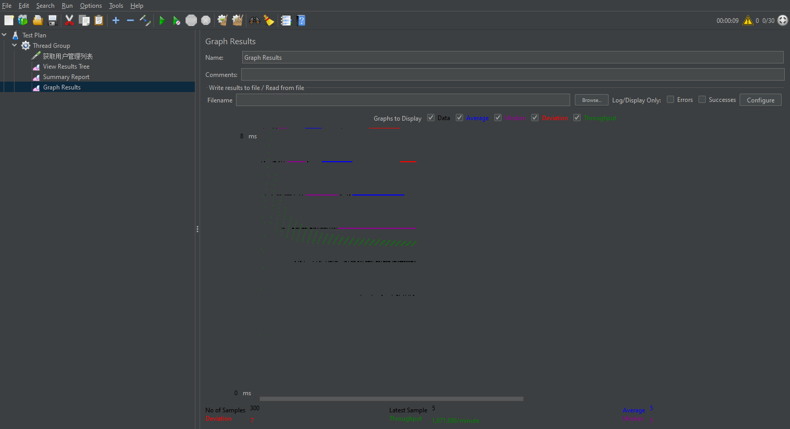Click the New test plan icon
This screenshot has width=790, height=429.
(x=9, y=20)
